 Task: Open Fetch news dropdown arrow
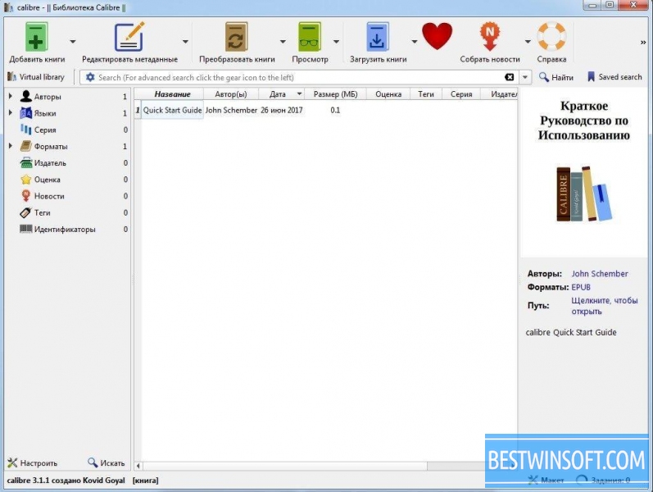(528, 41)
